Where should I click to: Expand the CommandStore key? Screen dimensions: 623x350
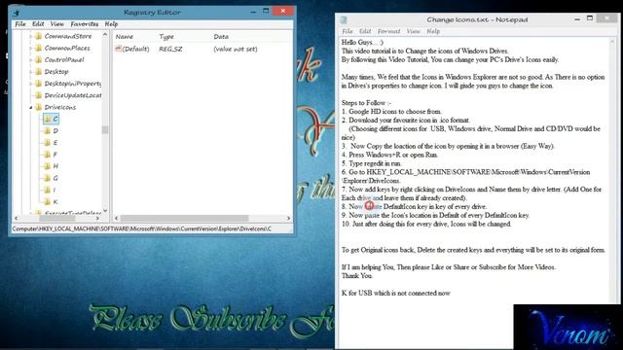coord(30,37)
